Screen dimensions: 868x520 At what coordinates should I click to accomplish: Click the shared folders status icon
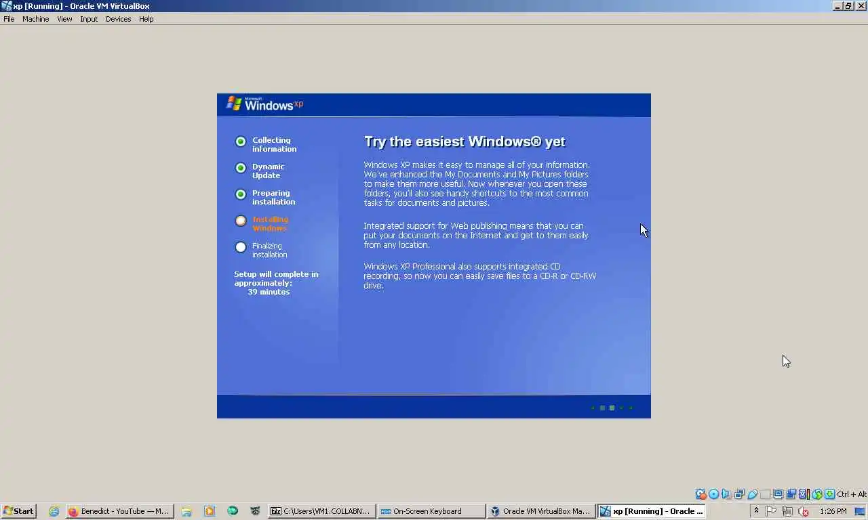point(765,494)
